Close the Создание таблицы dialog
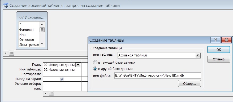This screenshot has height=102, width=233. (226, 40)
